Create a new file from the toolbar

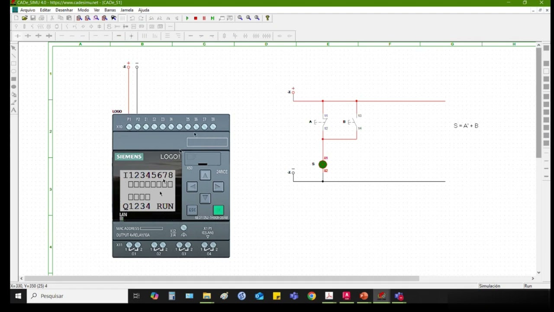pyautogui.click(x=16, y=18)
